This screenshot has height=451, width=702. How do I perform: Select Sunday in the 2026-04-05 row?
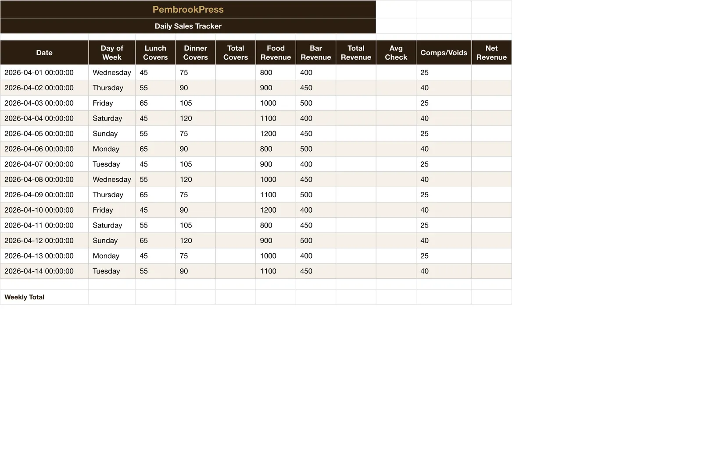pyautogui.click(x=112, y=134)
